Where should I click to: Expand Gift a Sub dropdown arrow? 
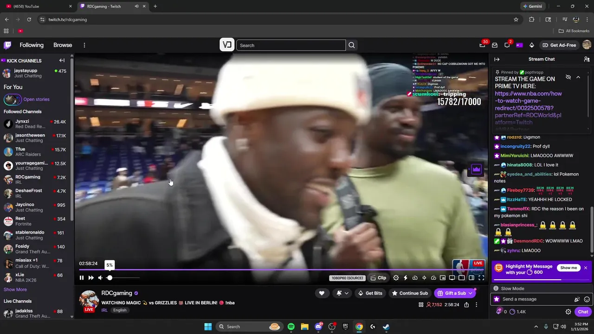pos(470,293)
